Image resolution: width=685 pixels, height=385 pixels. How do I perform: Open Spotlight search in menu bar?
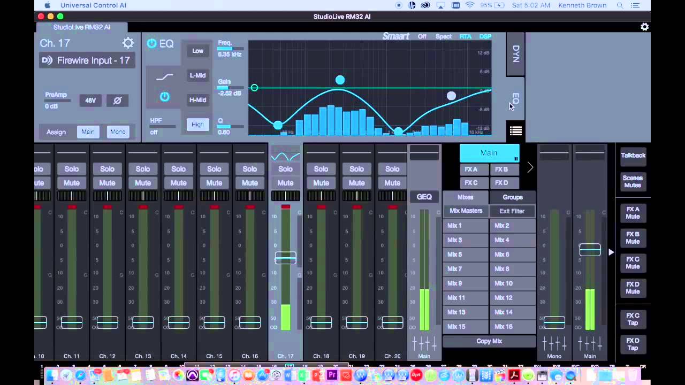[620, 5]
